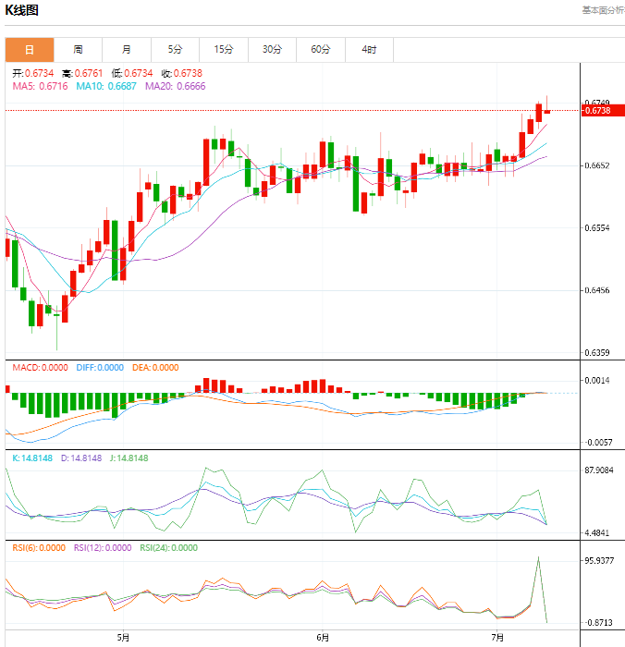Select the 60分 interval tab
The image size is (625, 647).
click(x=321, y=50)
